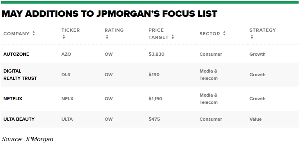Sort by Price Target arrow icon
299x146 pixels.
point(172,37)
